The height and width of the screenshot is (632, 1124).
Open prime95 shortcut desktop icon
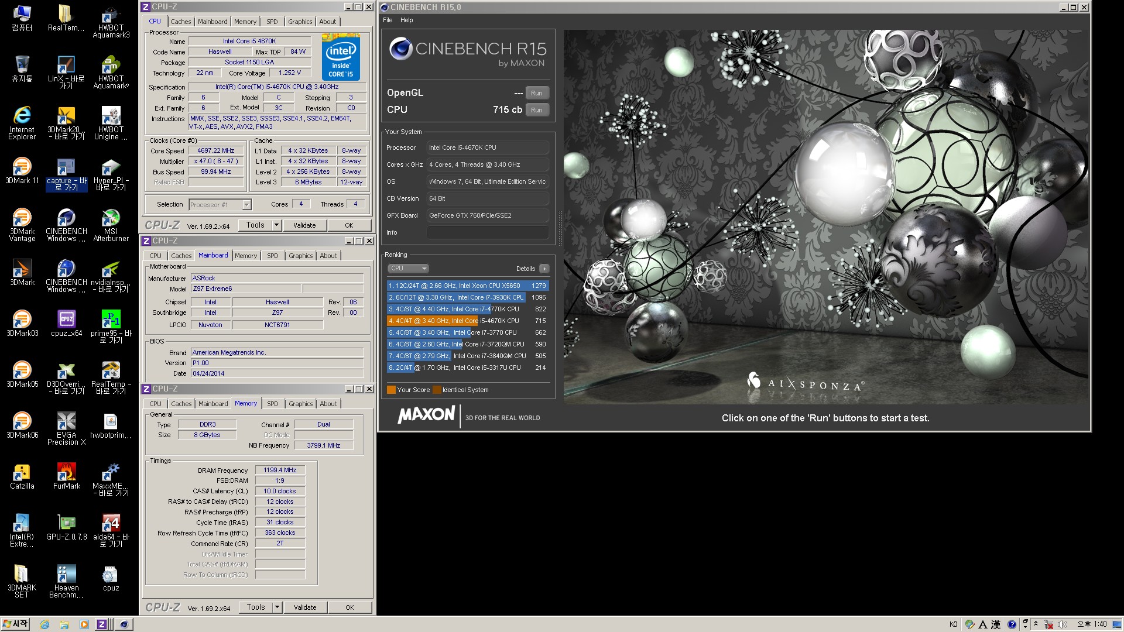[111, 327]
